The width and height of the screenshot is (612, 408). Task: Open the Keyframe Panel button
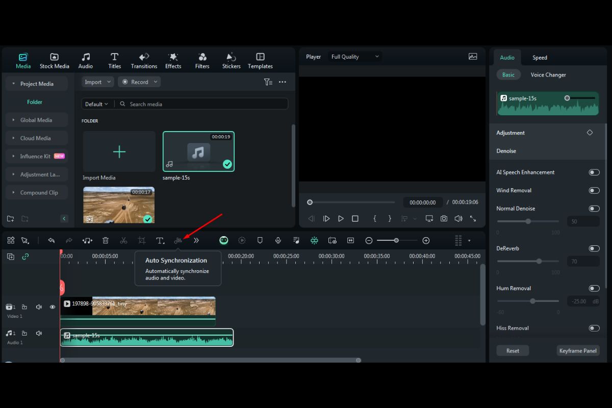tap(578, 351)
